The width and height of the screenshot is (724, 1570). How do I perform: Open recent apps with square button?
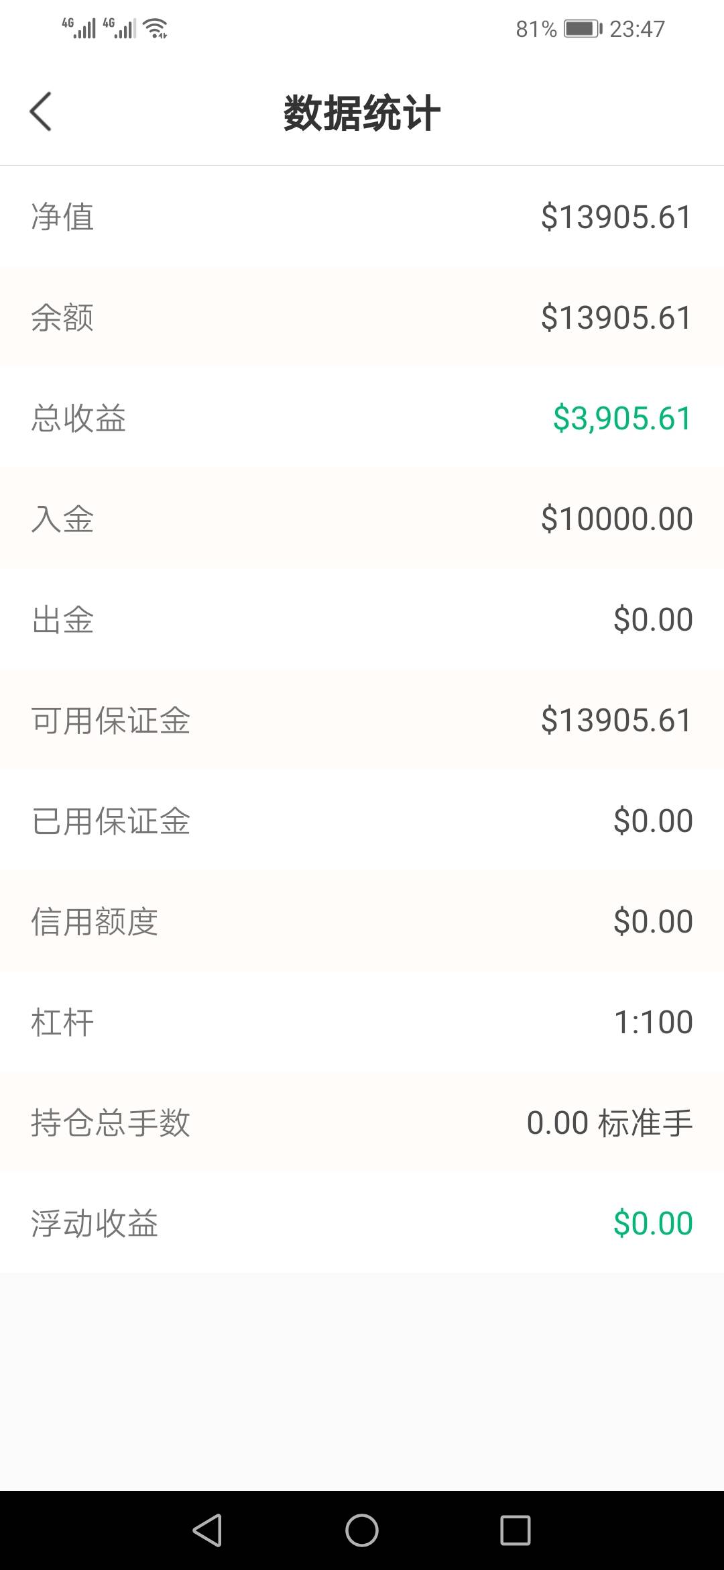click(515, 1530)
